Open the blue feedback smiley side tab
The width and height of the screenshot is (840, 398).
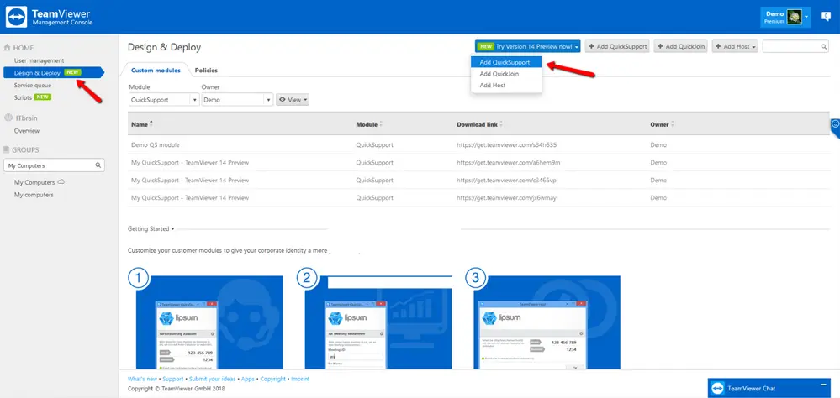point(835,128)
